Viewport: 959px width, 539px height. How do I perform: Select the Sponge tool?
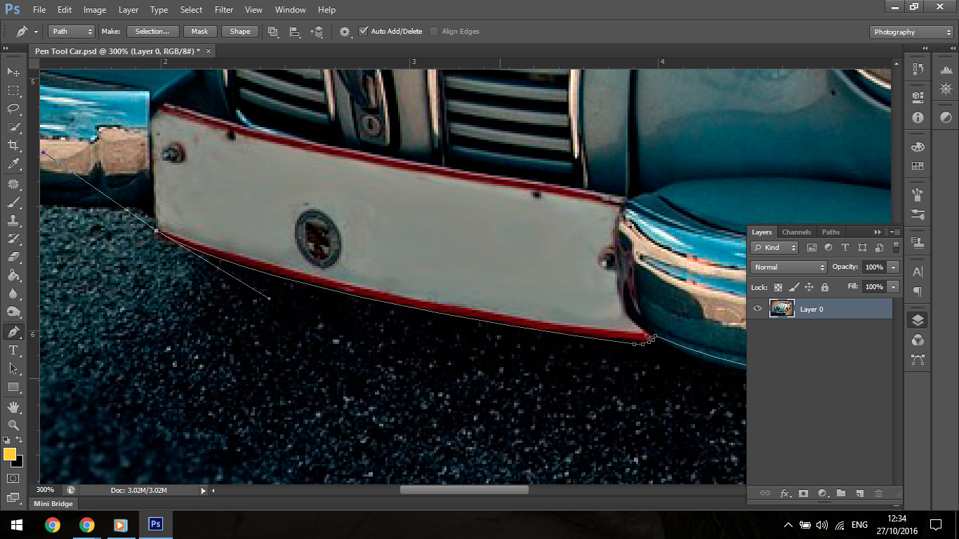pos(13,312)
